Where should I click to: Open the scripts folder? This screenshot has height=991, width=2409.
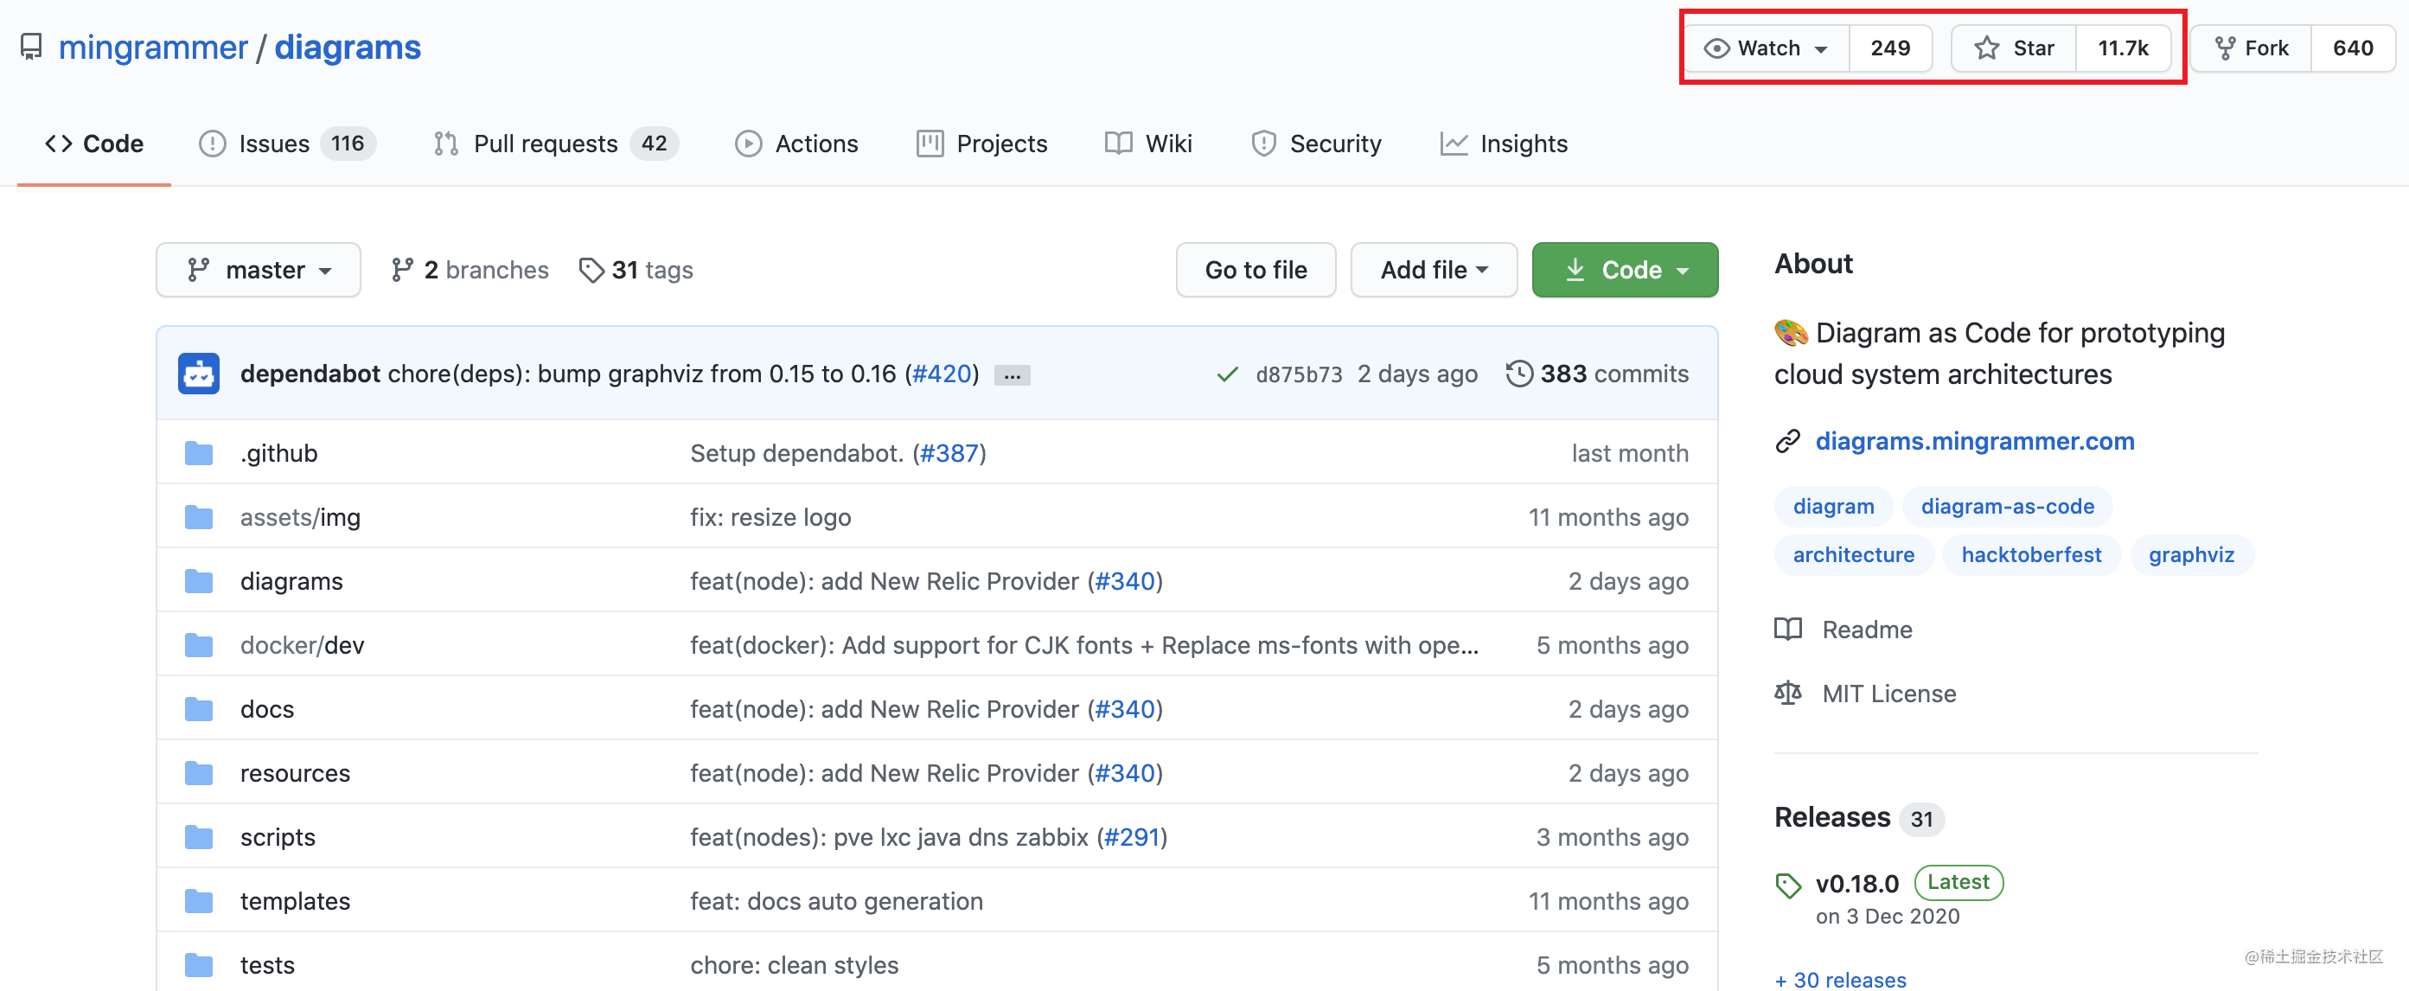pos(278,837)
